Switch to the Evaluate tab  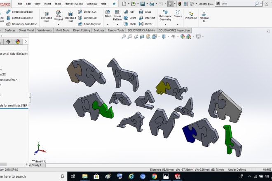pyautogui.click(x=99, y=30)
